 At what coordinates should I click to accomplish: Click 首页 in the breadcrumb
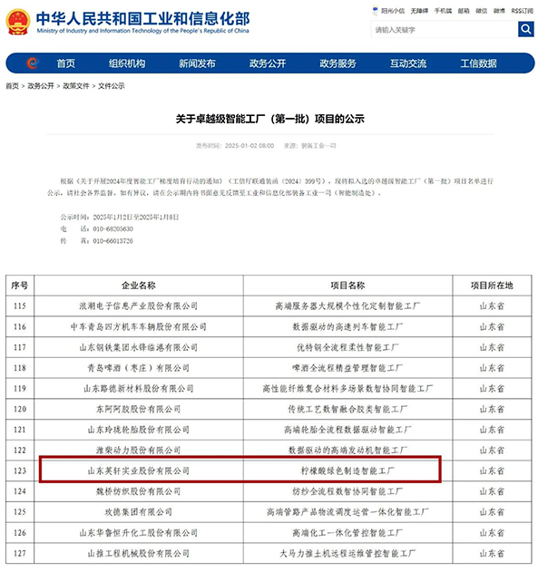(x=12, y=86)
